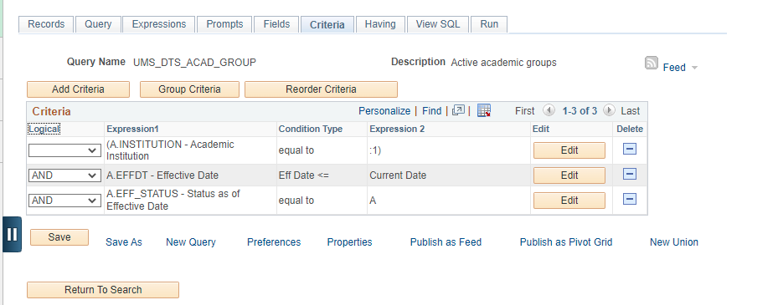Click the Add Criteria button
The image size is (778, 305).
[78, 89]
